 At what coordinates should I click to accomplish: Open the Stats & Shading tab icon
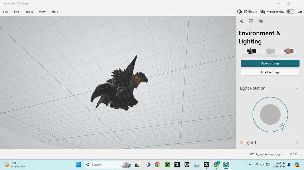[x=251, y=21]
